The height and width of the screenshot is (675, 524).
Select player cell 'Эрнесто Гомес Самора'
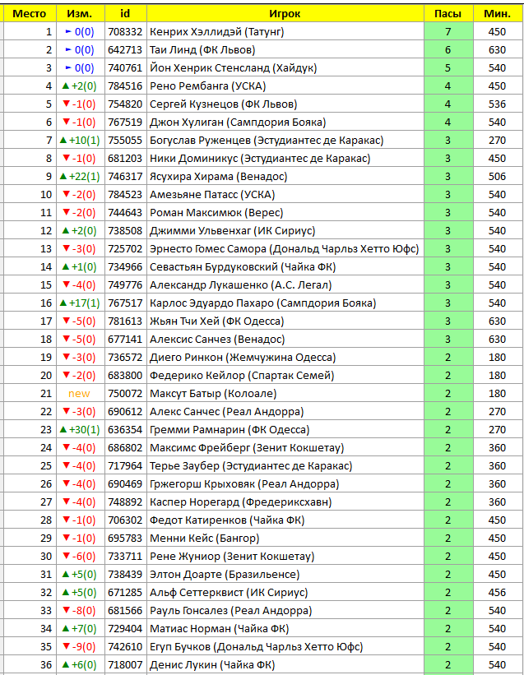(285, 249)
